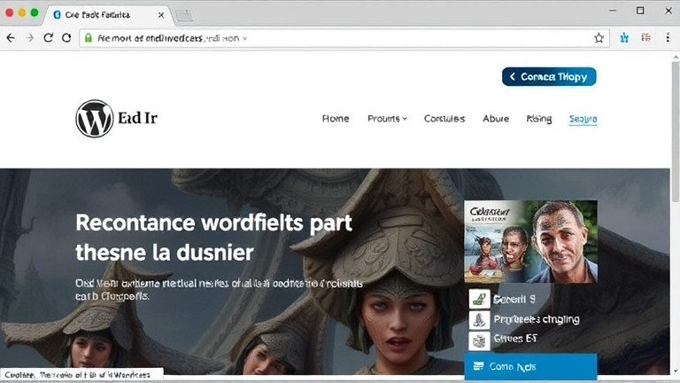
Task: Click the browser forward arrow
Action: (x=29, y=38)
